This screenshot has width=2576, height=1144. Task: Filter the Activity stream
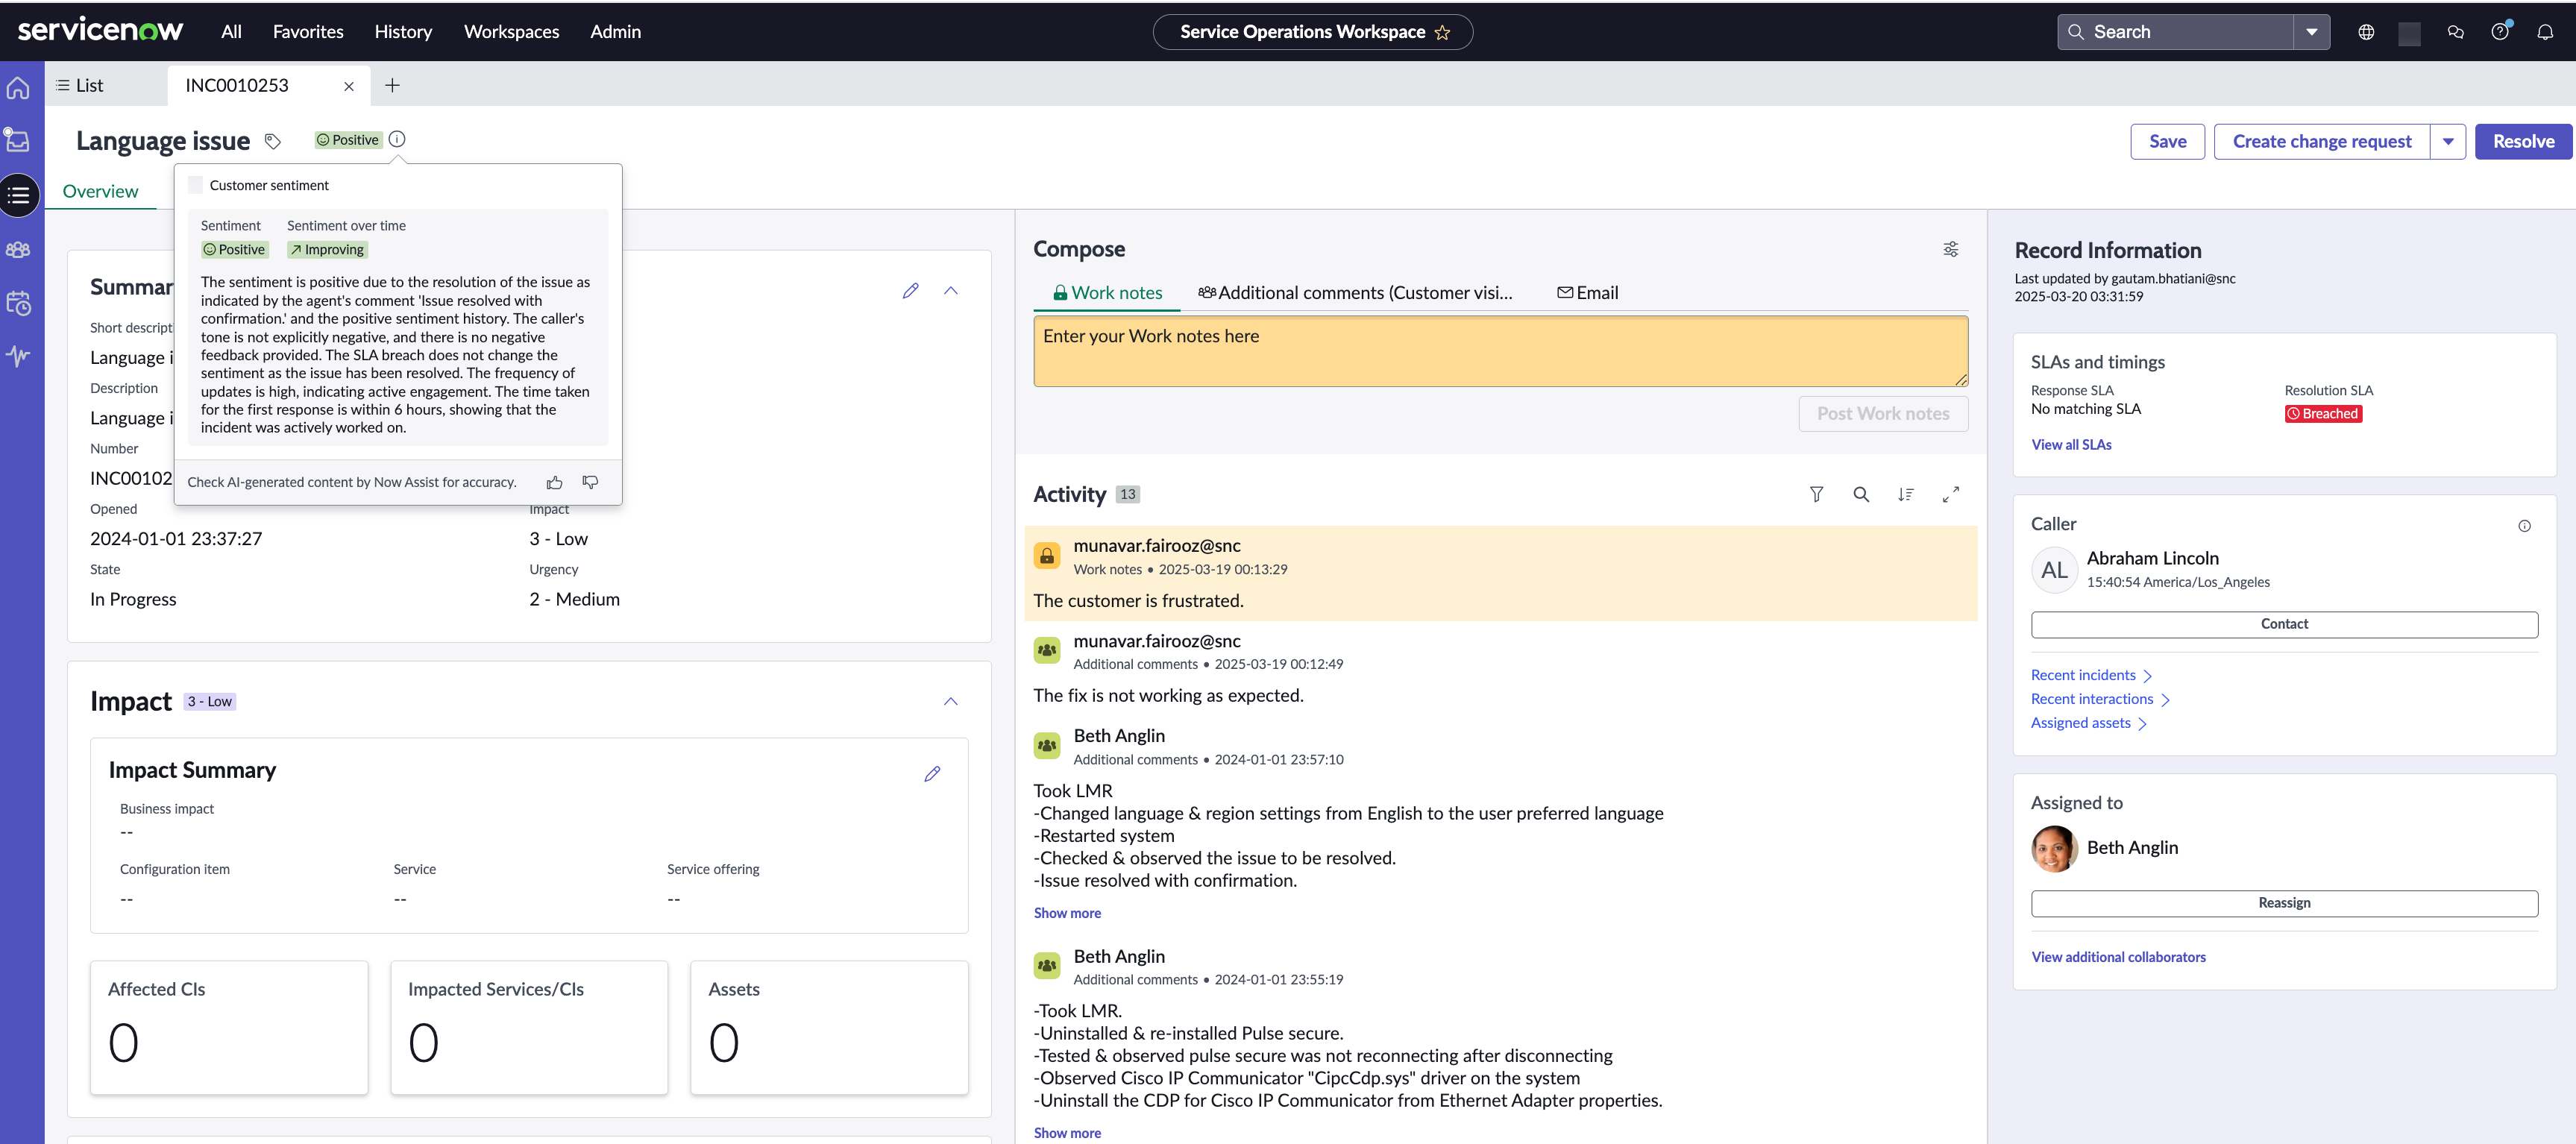coord(1816,494)
